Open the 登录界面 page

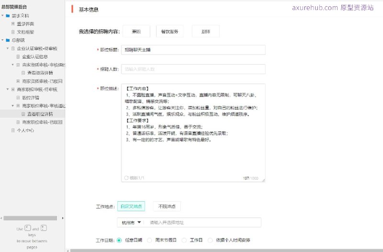[25, 23]
